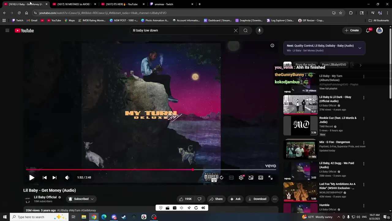Open Chrome three-dot menu

click(388, 13)
